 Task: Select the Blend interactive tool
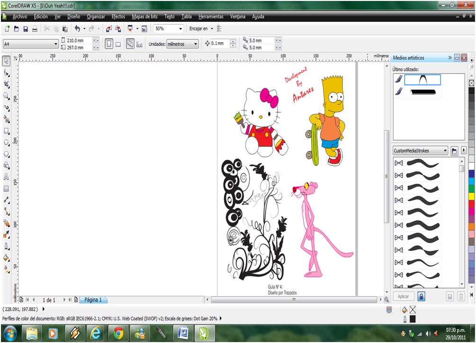(x=6, y=223)
